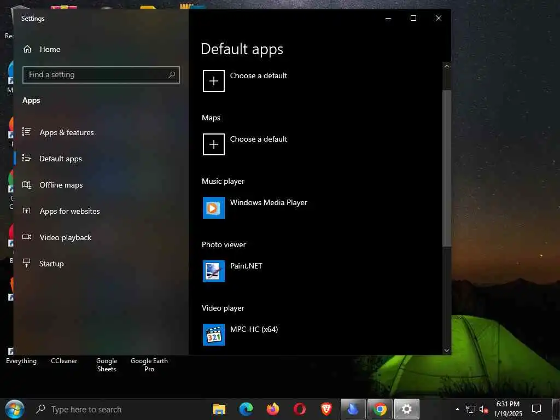Click the Video playback camera icon
This screenshot has height=420, width=560.
[x=27, y=237]
